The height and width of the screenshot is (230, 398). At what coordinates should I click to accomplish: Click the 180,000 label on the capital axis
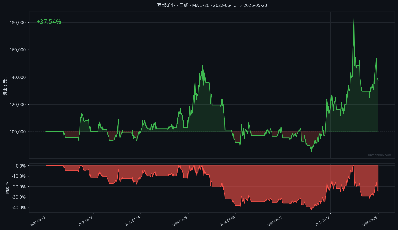click(18, 23)
